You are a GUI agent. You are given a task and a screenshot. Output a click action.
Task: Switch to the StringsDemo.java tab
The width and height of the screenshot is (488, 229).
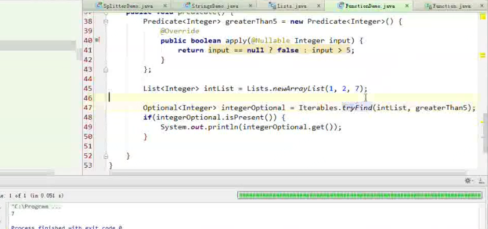point(215,6)
